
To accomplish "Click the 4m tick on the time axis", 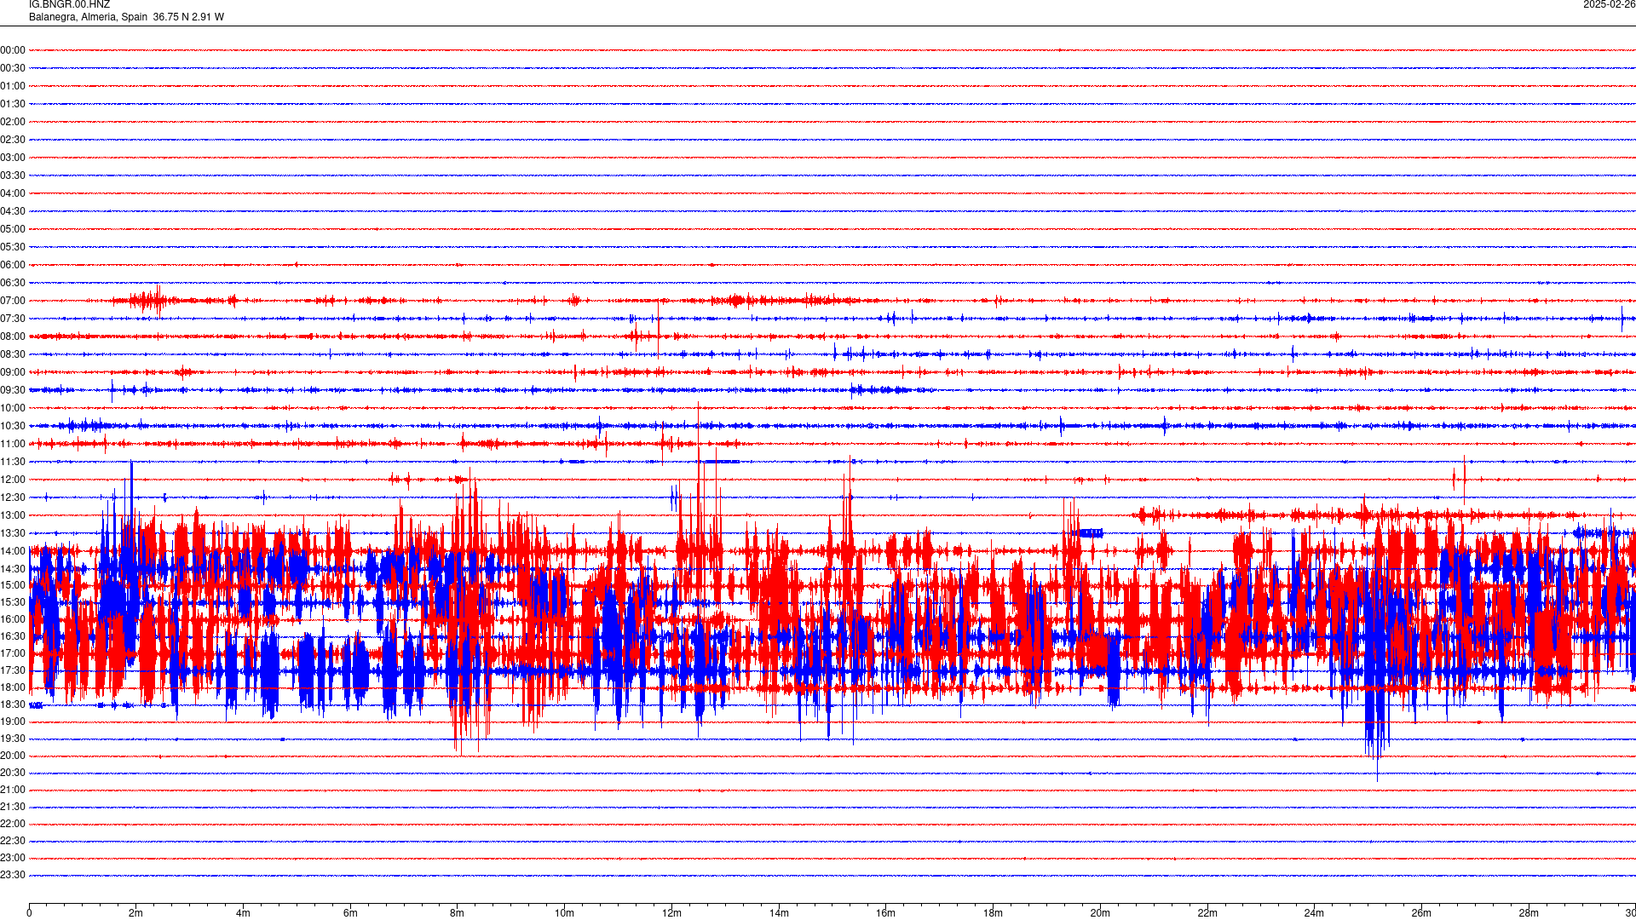I will click(243, 913).
